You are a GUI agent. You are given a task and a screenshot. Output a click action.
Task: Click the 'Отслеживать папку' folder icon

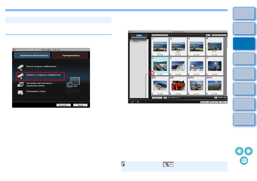[21, 92]
